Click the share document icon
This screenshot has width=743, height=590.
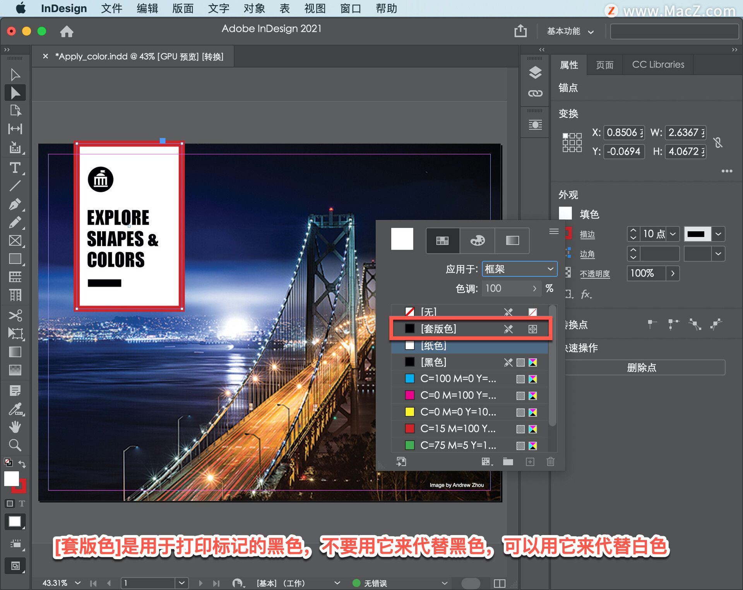tap(520, 31)
